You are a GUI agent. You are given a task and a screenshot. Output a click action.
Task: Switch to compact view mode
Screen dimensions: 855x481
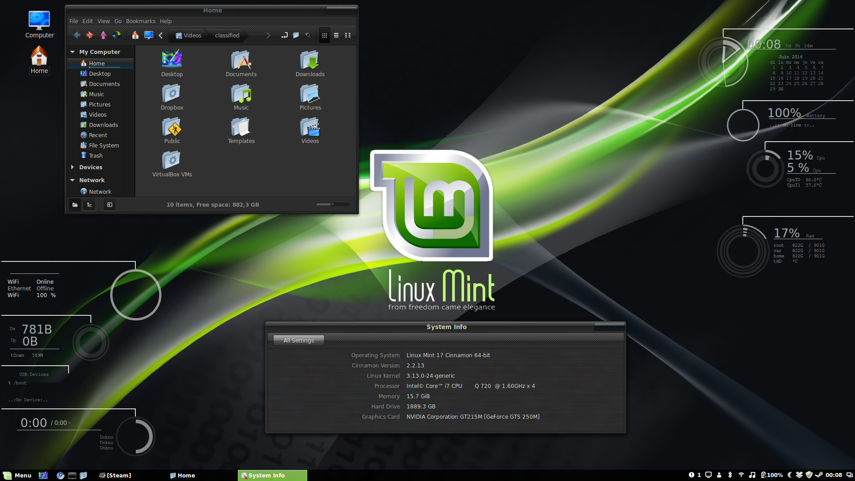[x=348, y=35]
